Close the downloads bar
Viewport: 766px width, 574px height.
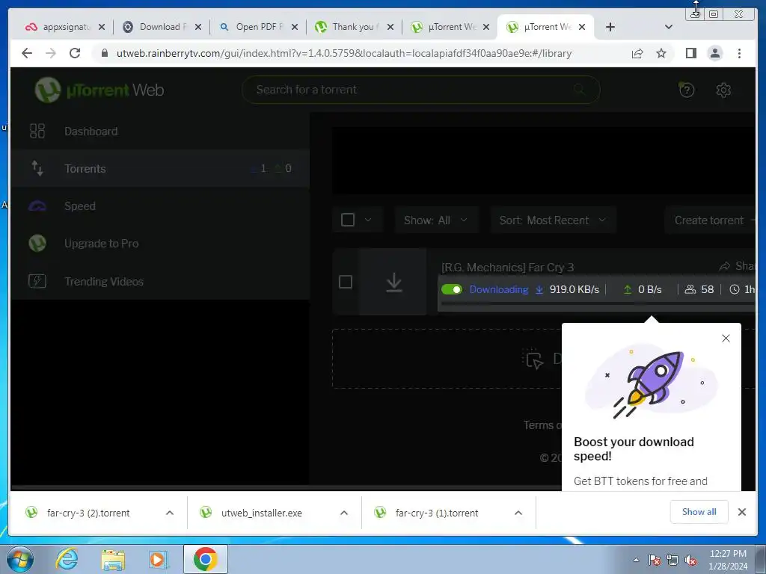pos(741,511)
